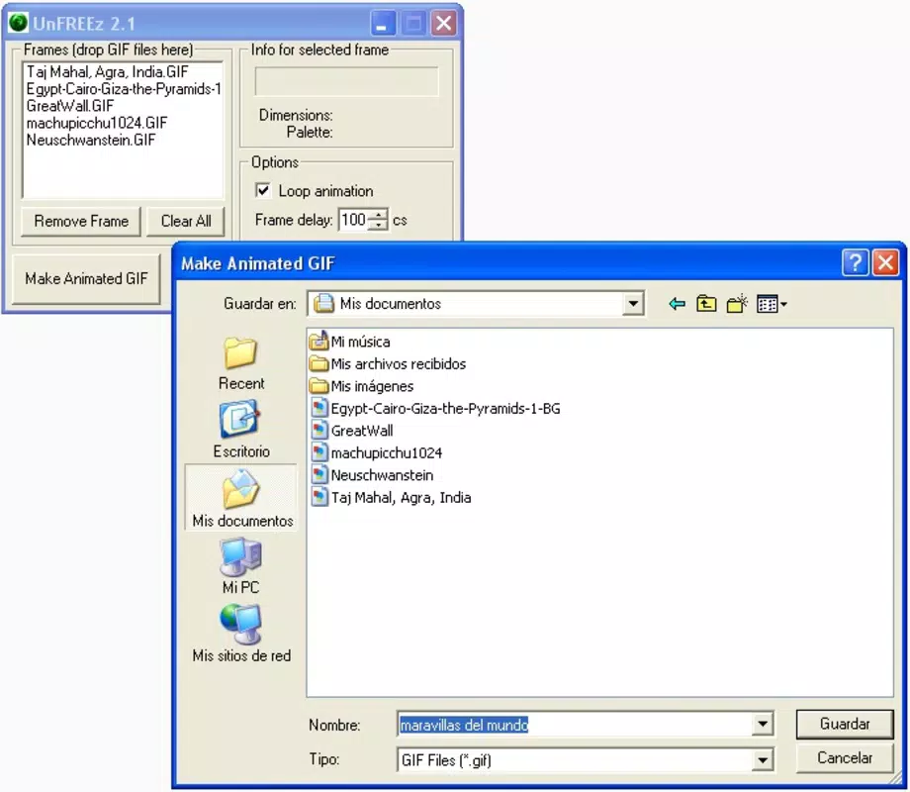Open Recent places in sidebar
The height and width of the screenshot is (792, 910).
tap(240, 365)
